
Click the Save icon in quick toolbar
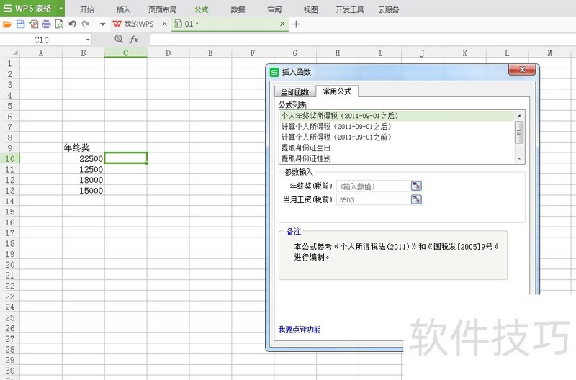click(x=20, y=24)
